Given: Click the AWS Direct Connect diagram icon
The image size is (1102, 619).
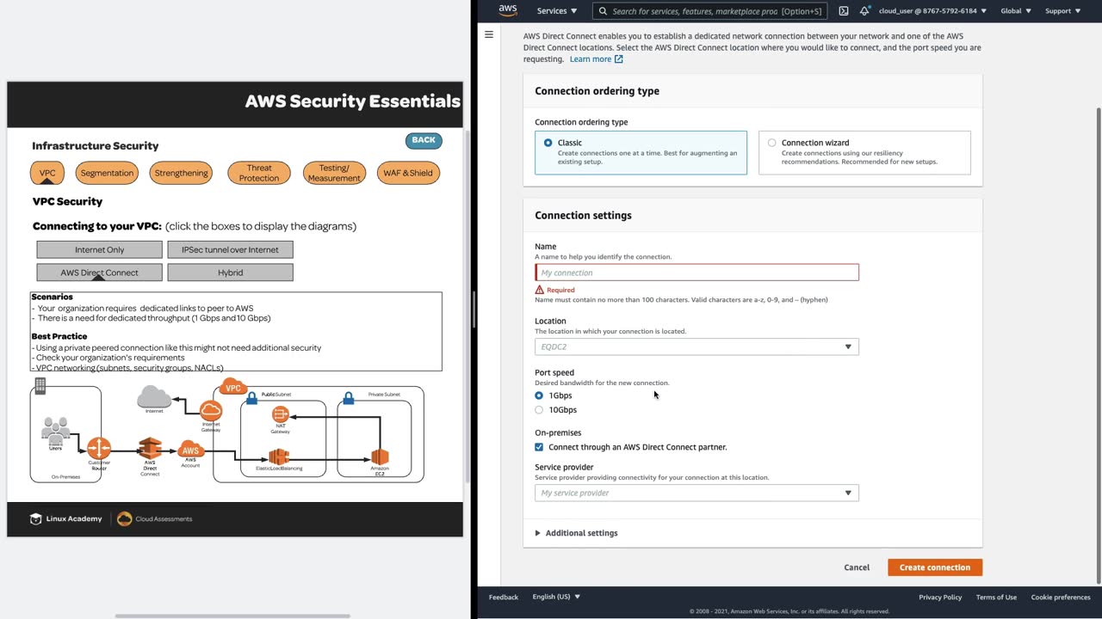Looking at the screenshot, I should point(151,449).
